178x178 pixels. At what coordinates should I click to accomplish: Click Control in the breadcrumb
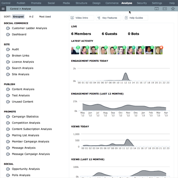coord(14,9)
